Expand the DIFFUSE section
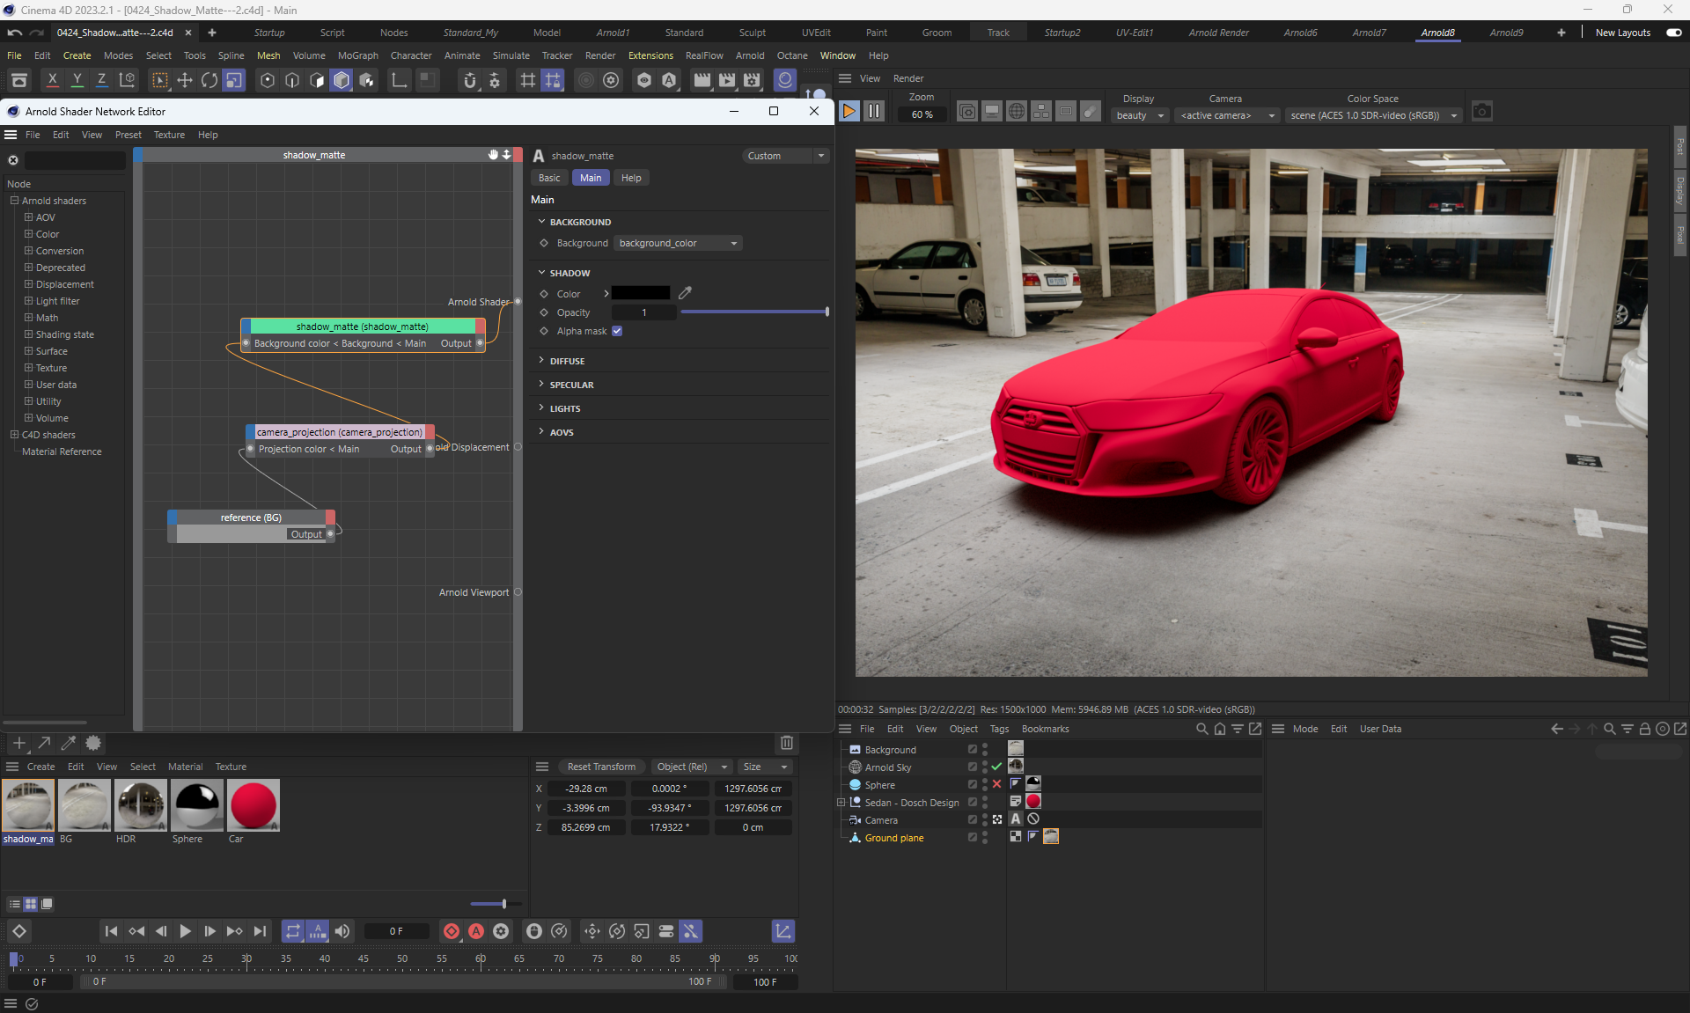1690x1013 pixels. pos(567,361)
